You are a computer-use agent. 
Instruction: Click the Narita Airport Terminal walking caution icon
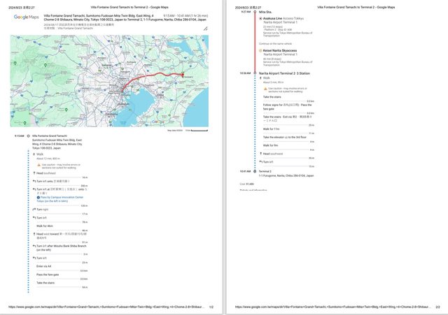coord(265,89)
